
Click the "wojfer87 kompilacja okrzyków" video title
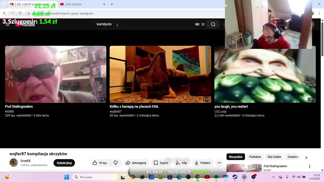(38, 154)
